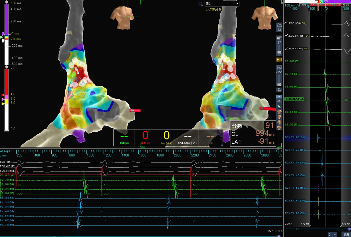
Task: Uncheck the ECG I channel checkbox
Action: [x=286, y=23]
